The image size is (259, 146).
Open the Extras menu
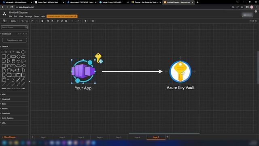[36, 16]
